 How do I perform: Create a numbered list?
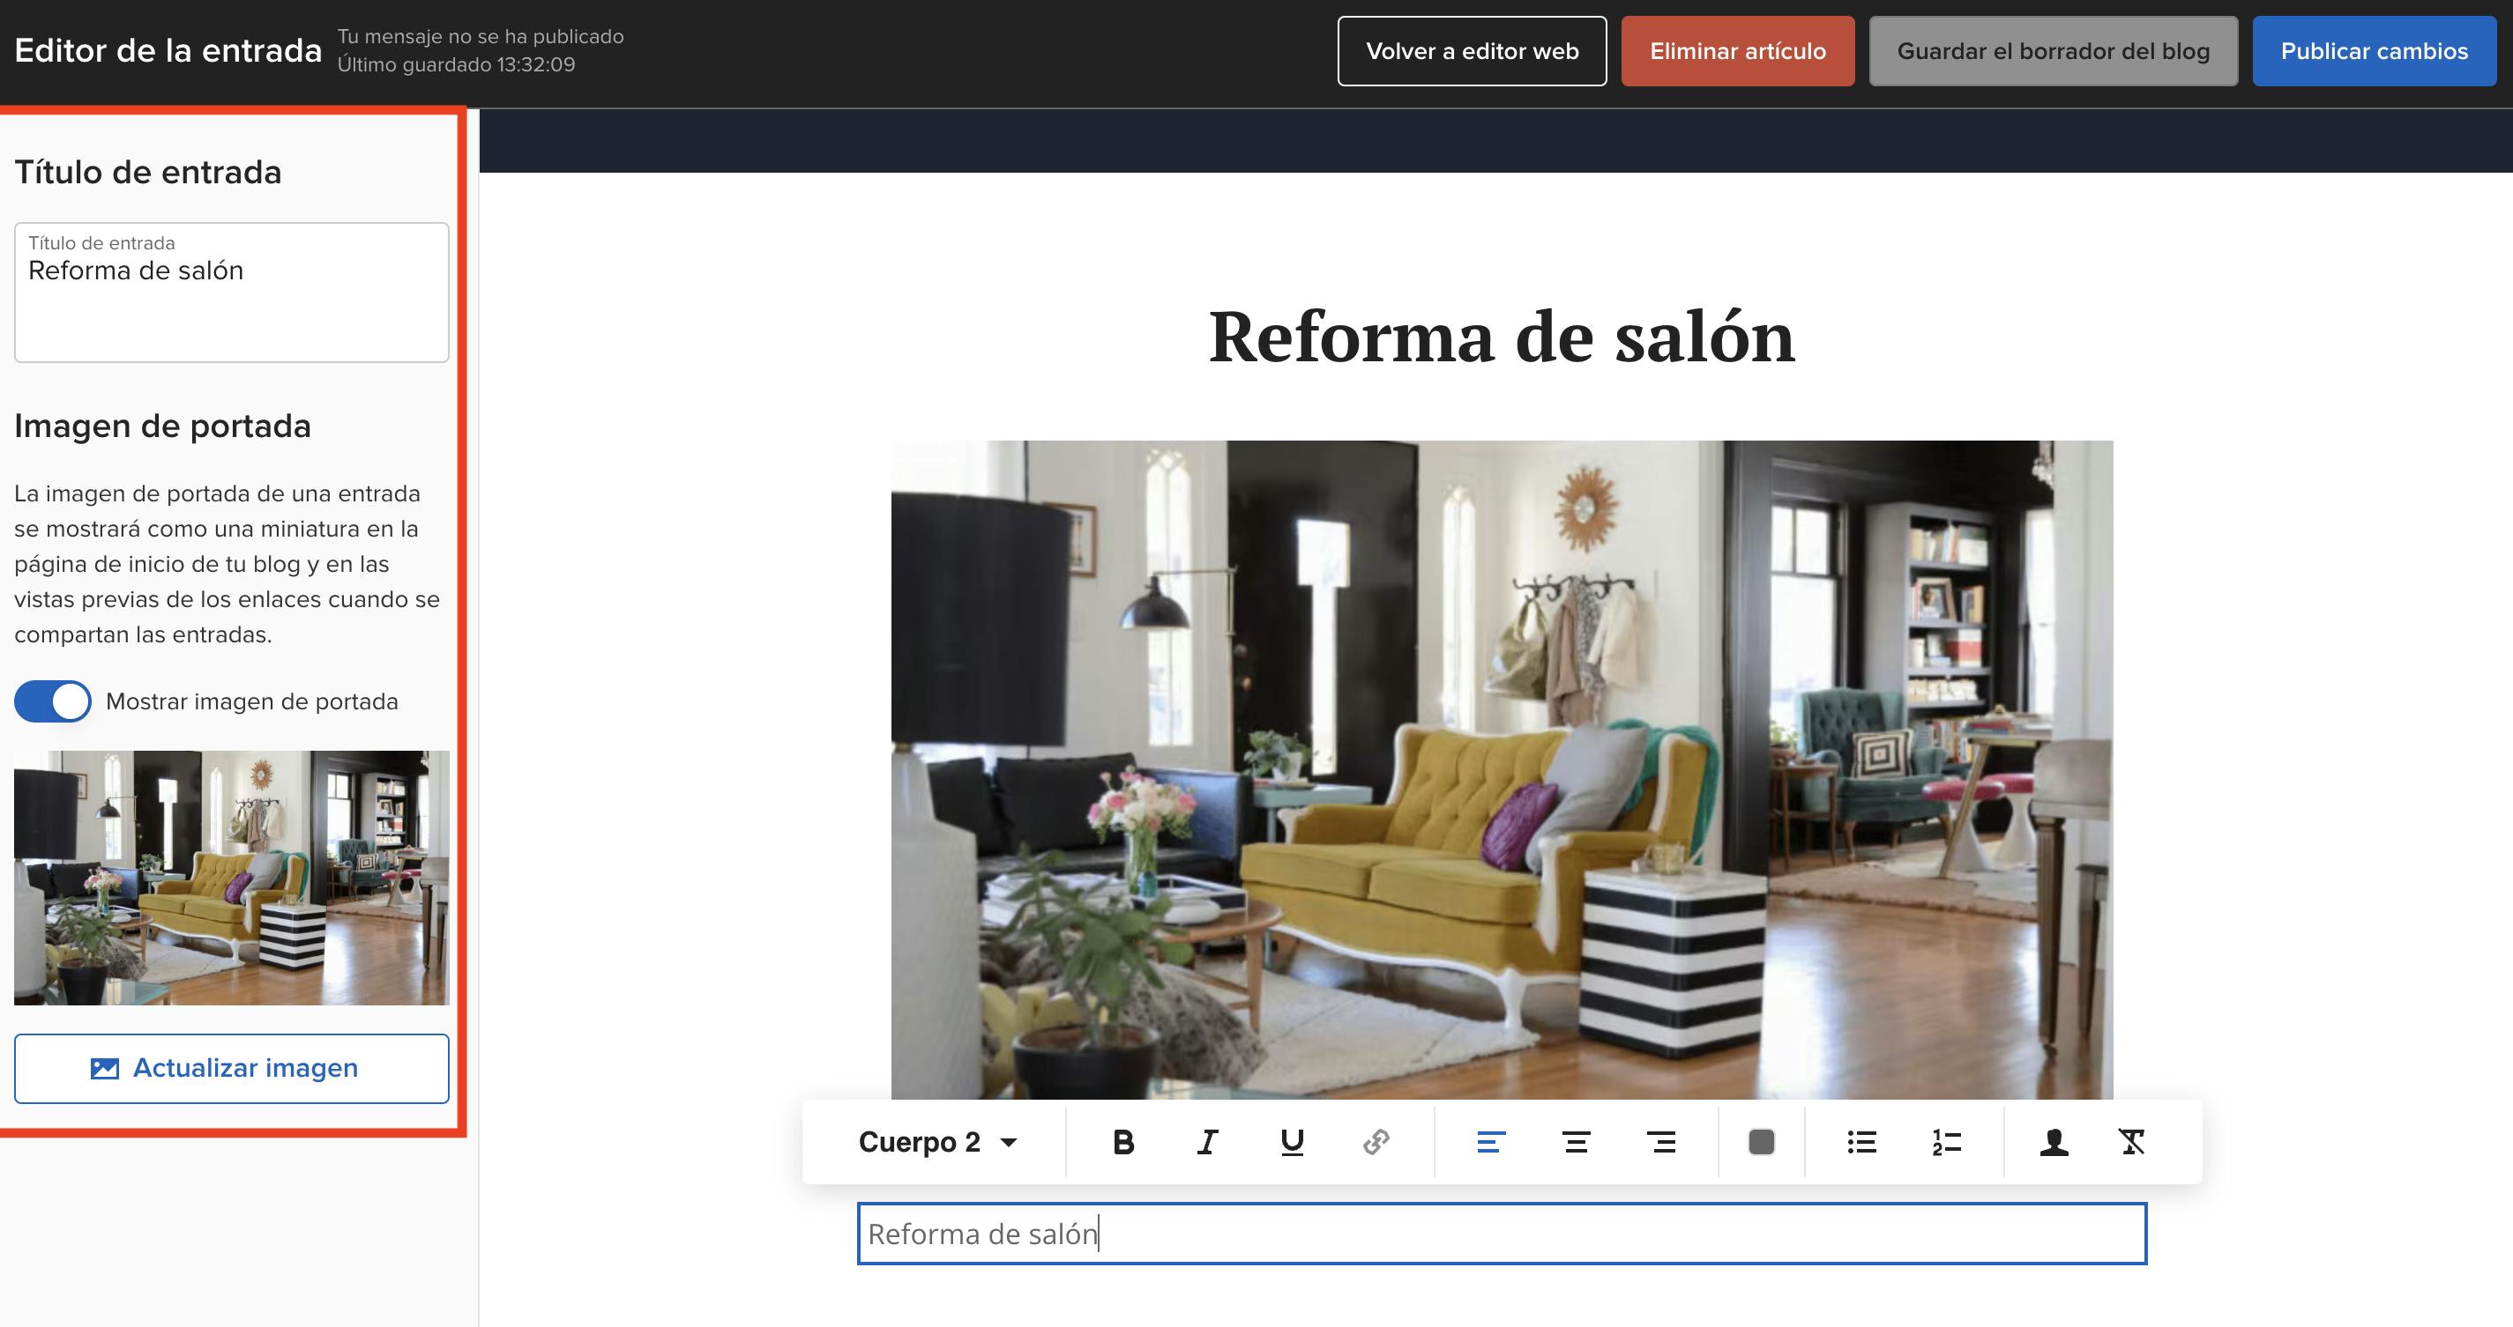click(x=1947, y=1142)
